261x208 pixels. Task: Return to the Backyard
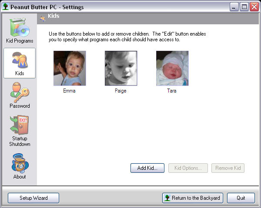pyautogui.click(x=193, y=198)
